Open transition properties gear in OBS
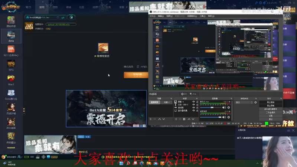 [x=255, y=102]
